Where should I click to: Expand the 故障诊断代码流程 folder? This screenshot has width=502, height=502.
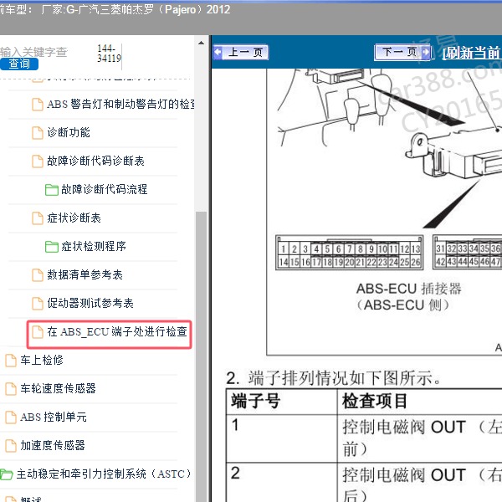tap(104, 190)
